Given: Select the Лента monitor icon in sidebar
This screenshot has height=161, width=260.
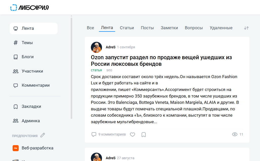Looking at the screenshot, I should coord(16,28).
